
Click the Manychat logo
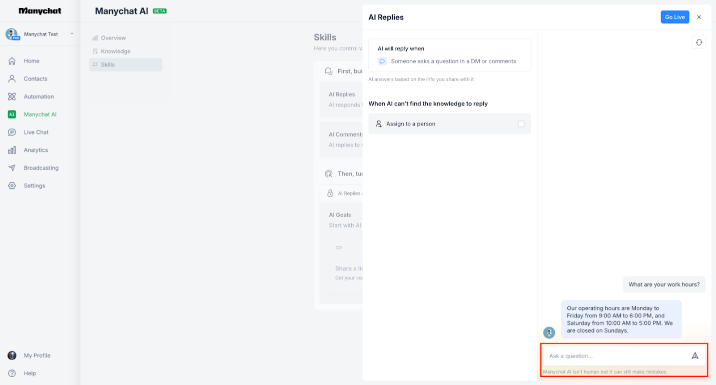(39, 10)
